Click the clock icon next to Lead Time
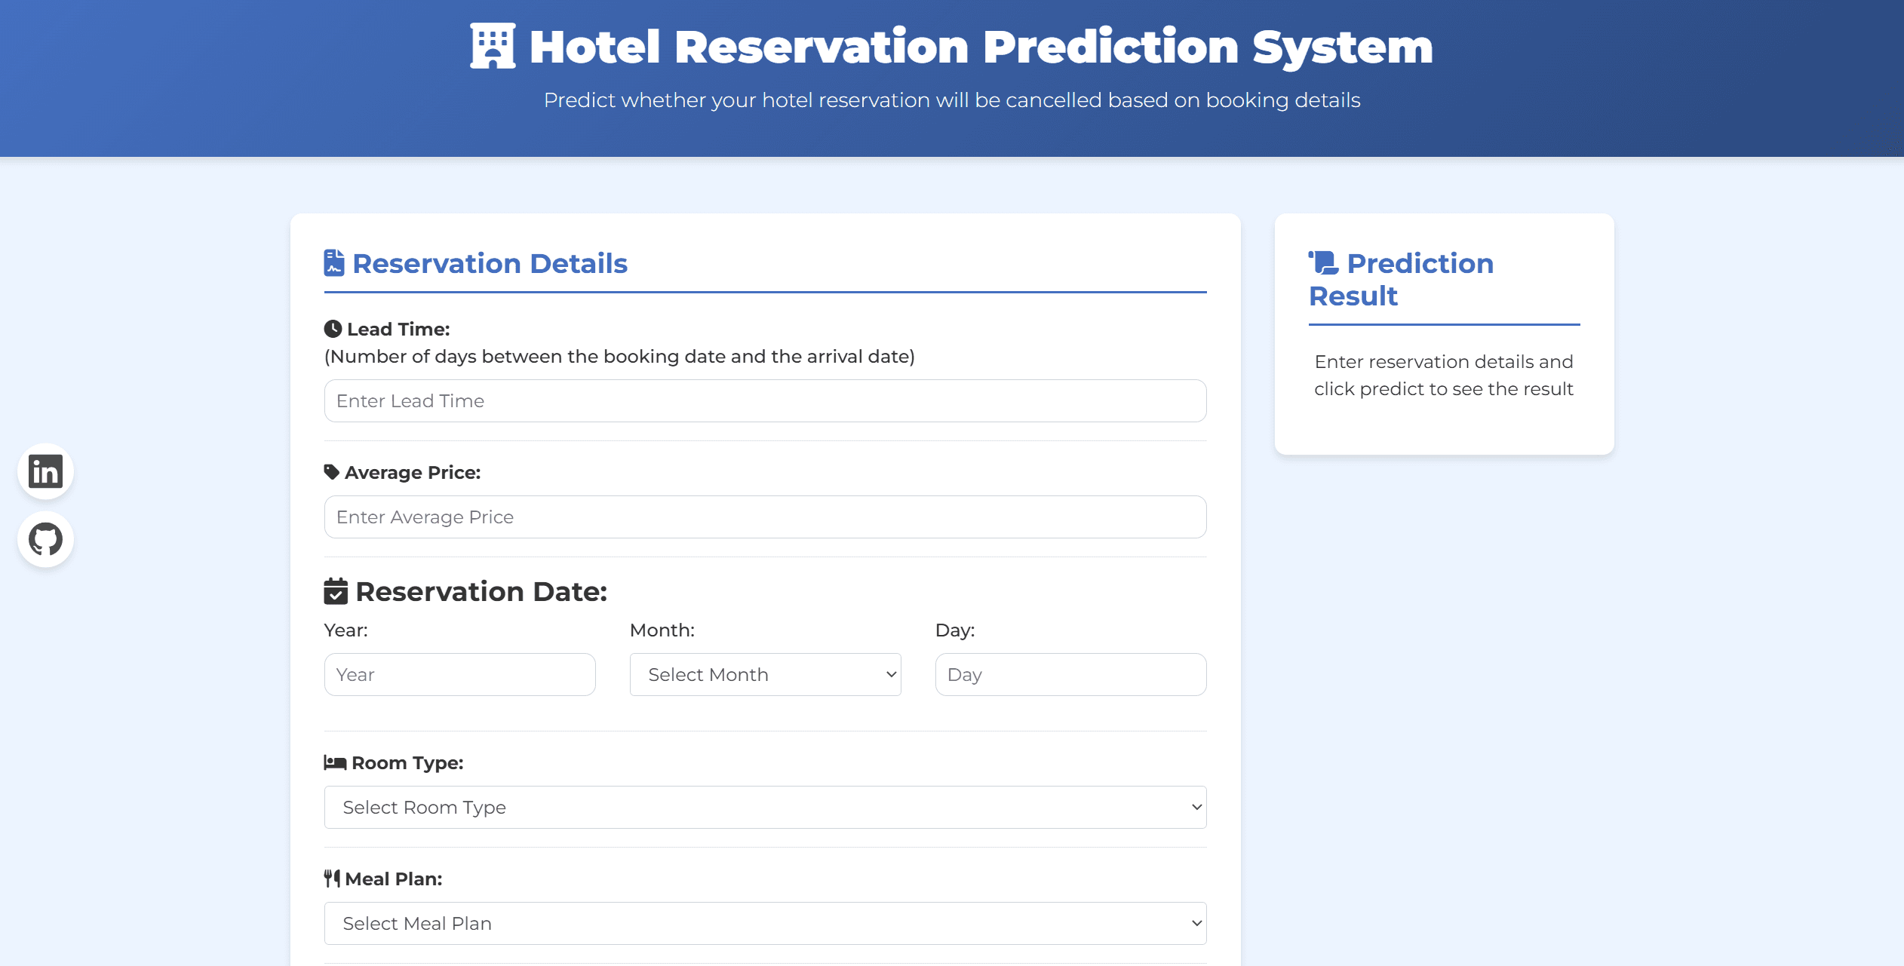The width and height of the screenshot is (1904, 966). click(x=333, y=328)
